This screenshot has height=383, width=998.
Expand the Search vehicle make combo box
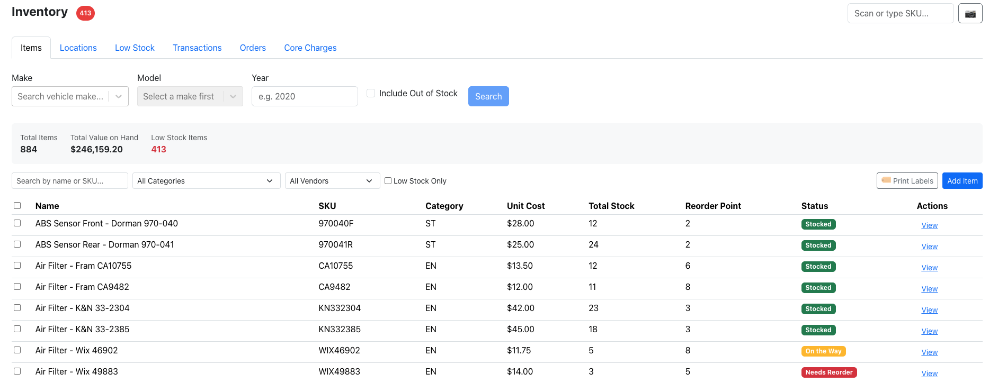tap(70, 96)
